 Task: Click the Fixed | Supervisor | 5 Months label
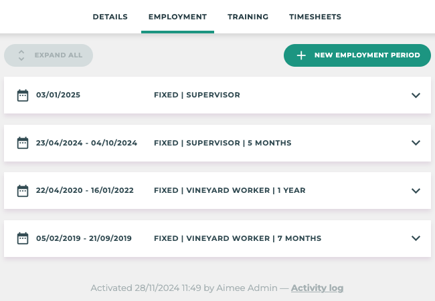click(222, 143)
